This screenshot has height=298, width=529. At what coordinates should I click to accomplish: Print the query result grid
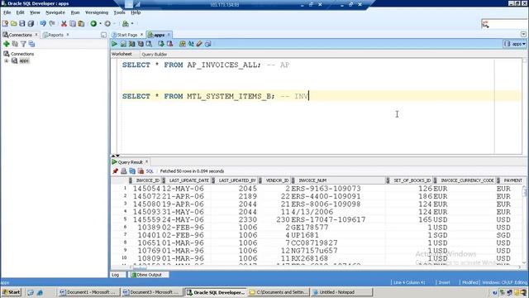coord(124,171)
